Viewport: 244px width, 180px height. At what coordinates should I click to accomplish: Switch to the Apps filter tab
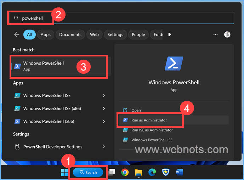(46, 35)
